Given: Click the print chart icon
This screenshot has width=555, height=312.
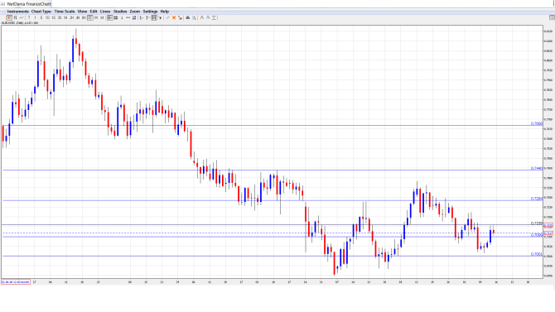Looking at the screenshot, I should point(187,17).
